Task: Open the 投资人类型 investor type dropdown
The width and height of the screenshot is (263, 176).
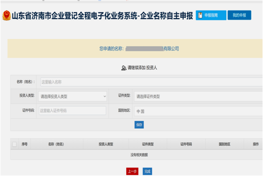Action: point(72,96)
